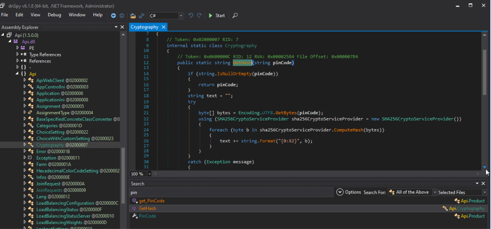This screenshot has height=229, width=491.
Task: Open the Selected Files dropdown
Action: (x=462, y=192)
